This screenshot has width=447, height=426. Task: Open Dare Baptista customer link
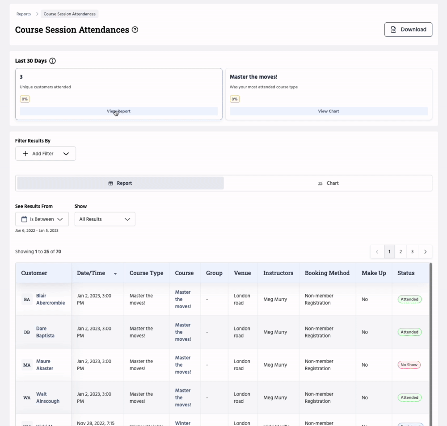(x=45, y=332)
